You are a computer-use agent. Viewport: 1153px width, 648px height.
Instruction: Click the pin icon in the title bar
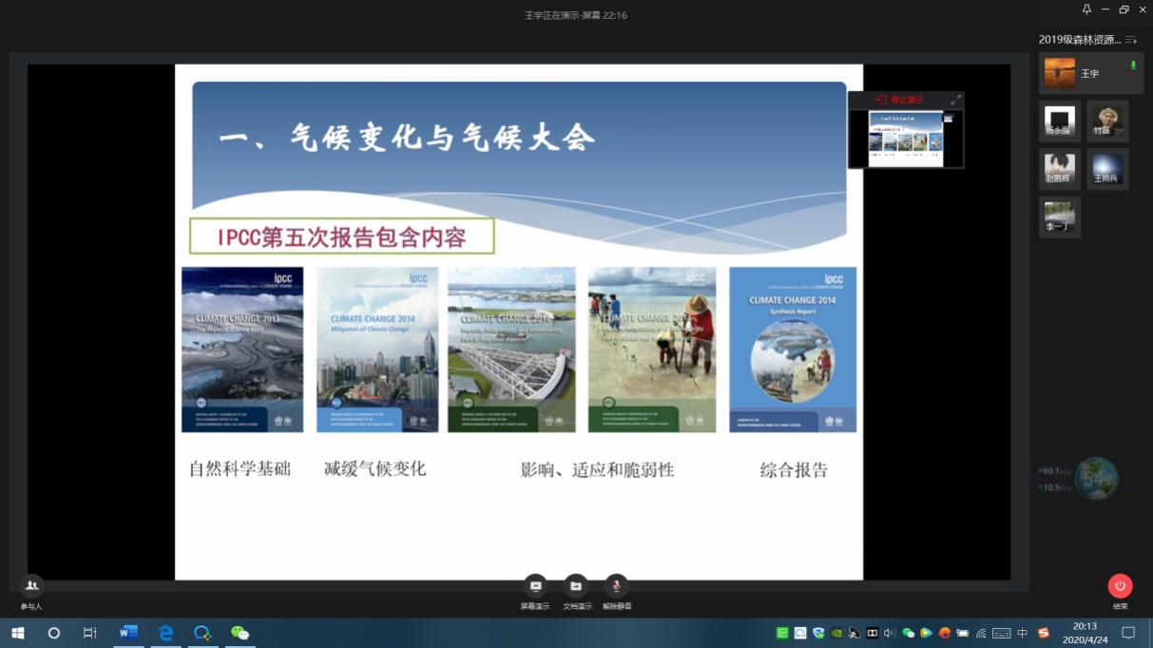pos(1087,10)
